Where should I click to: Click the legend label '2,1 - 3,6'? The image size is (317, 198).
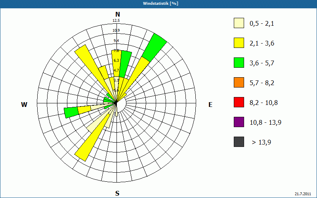pos(262,44)
